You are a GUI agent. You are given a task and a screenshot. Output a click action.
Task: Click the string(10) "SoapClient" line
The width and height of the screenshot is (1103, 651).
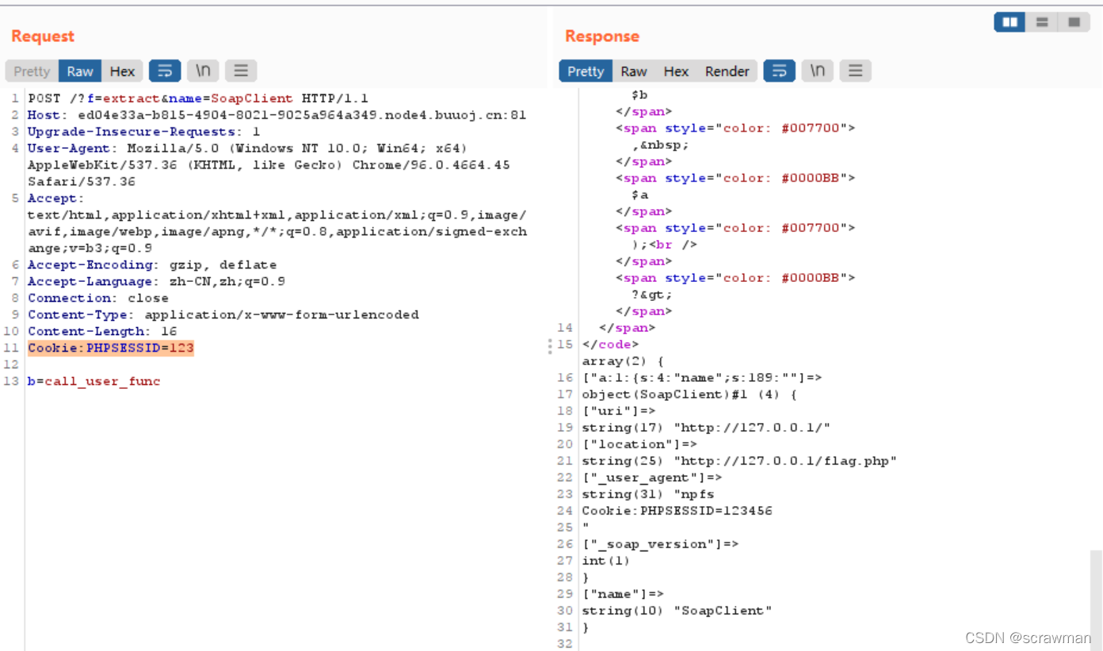tap(677, 611)
